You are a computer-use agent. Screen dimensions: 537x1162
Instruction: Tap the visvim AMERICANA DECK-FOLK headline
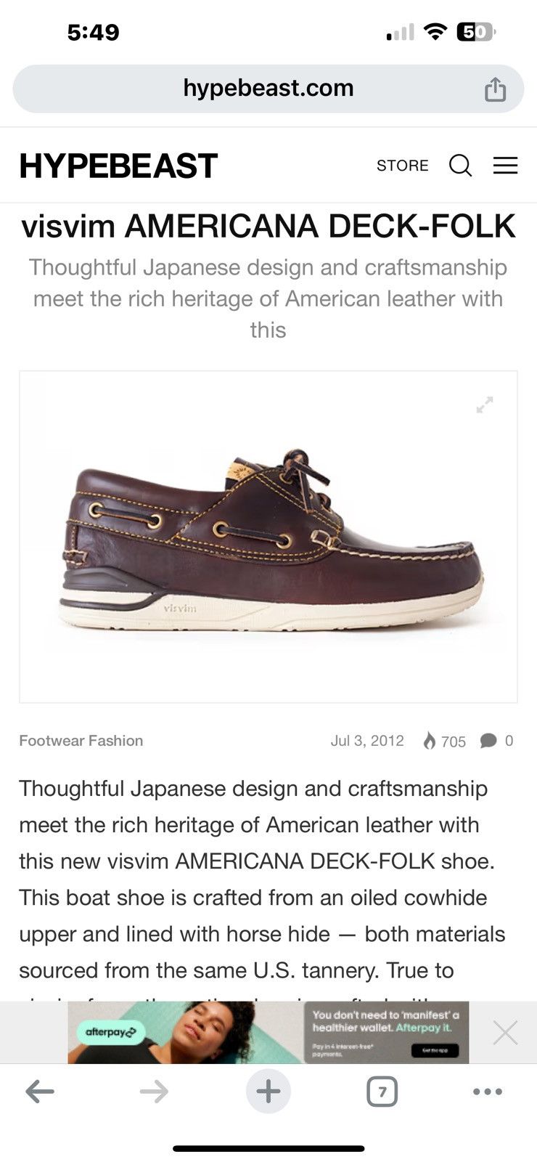click(x=268, y=227)
